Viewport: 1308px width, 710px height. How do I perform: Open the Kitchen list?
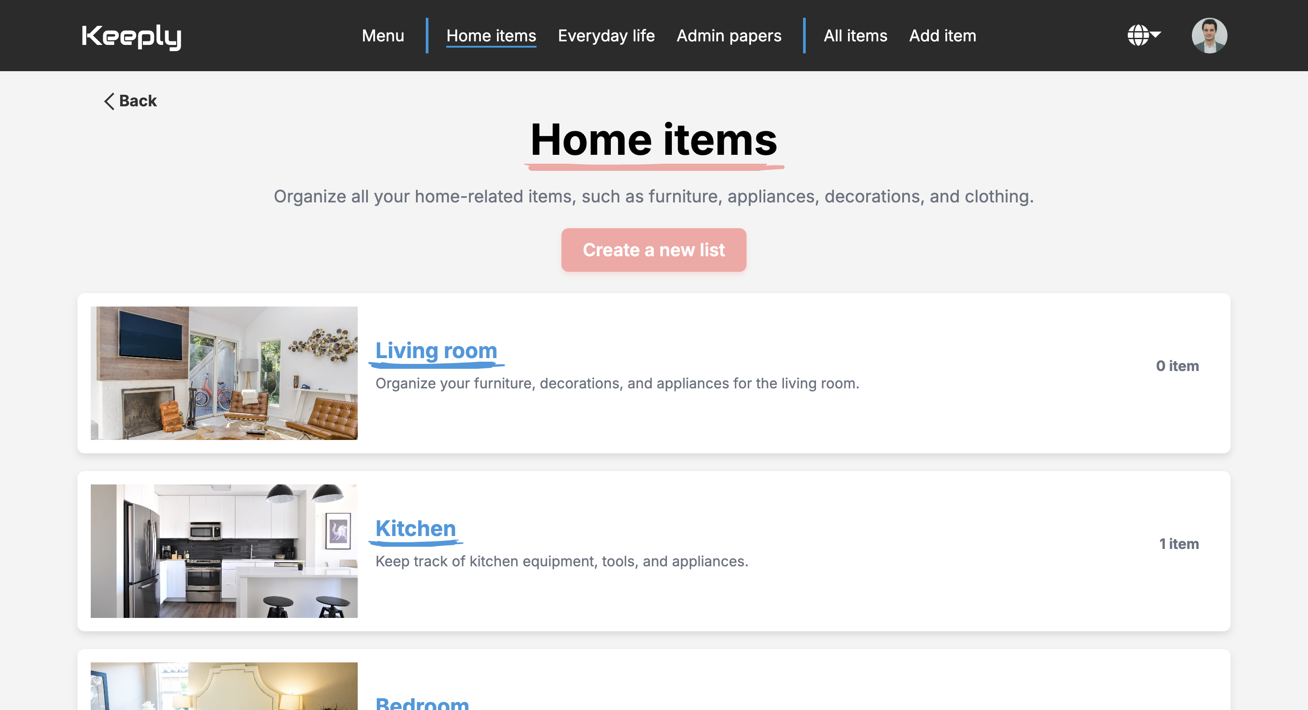(415, 528)
